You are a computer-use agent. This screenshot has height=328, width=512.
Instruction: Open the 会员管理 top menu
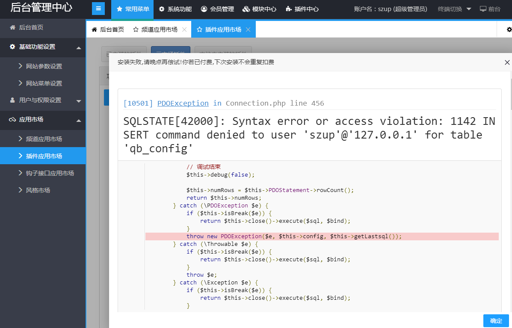(217, 9)
